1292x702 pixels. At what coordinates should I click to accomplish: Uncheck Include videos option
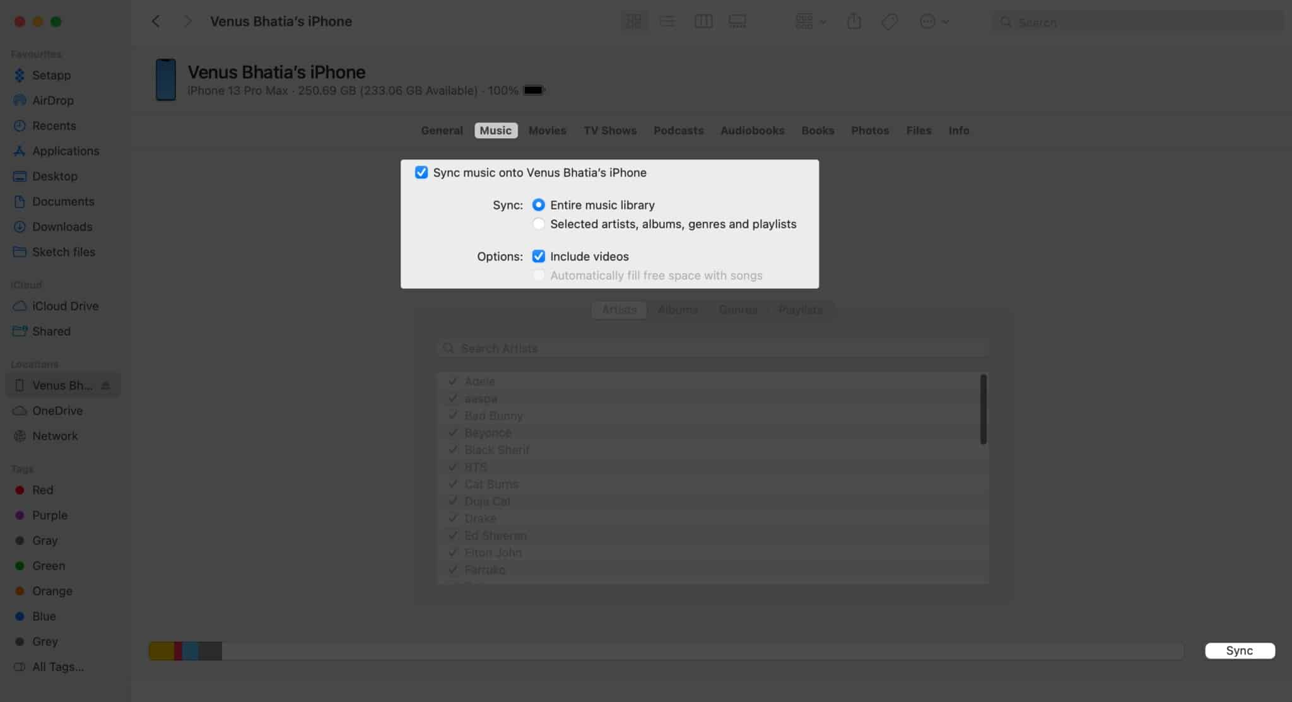pos(539,256)
